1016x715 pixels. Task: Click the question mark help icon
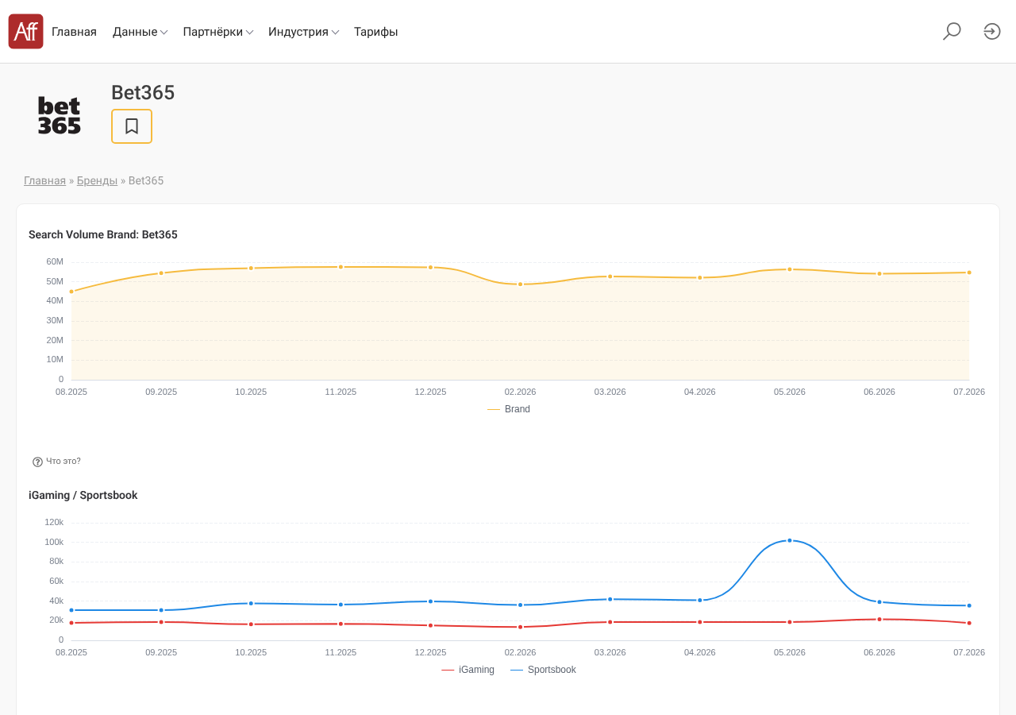tap(37, 462)
